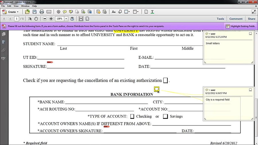258x145 pixels.
Task: Click the vertical scrollbar thumb
Action: [x=256, y=117]
